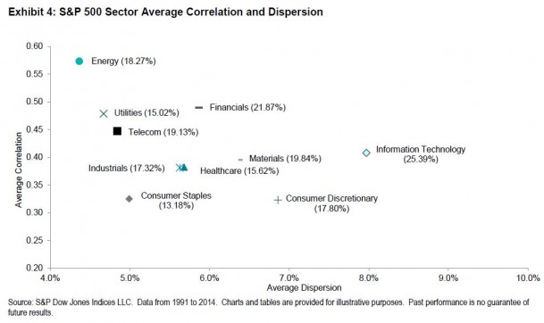
Task: Click the Average Dispersion axis title
Action: [x=304, y=287]
